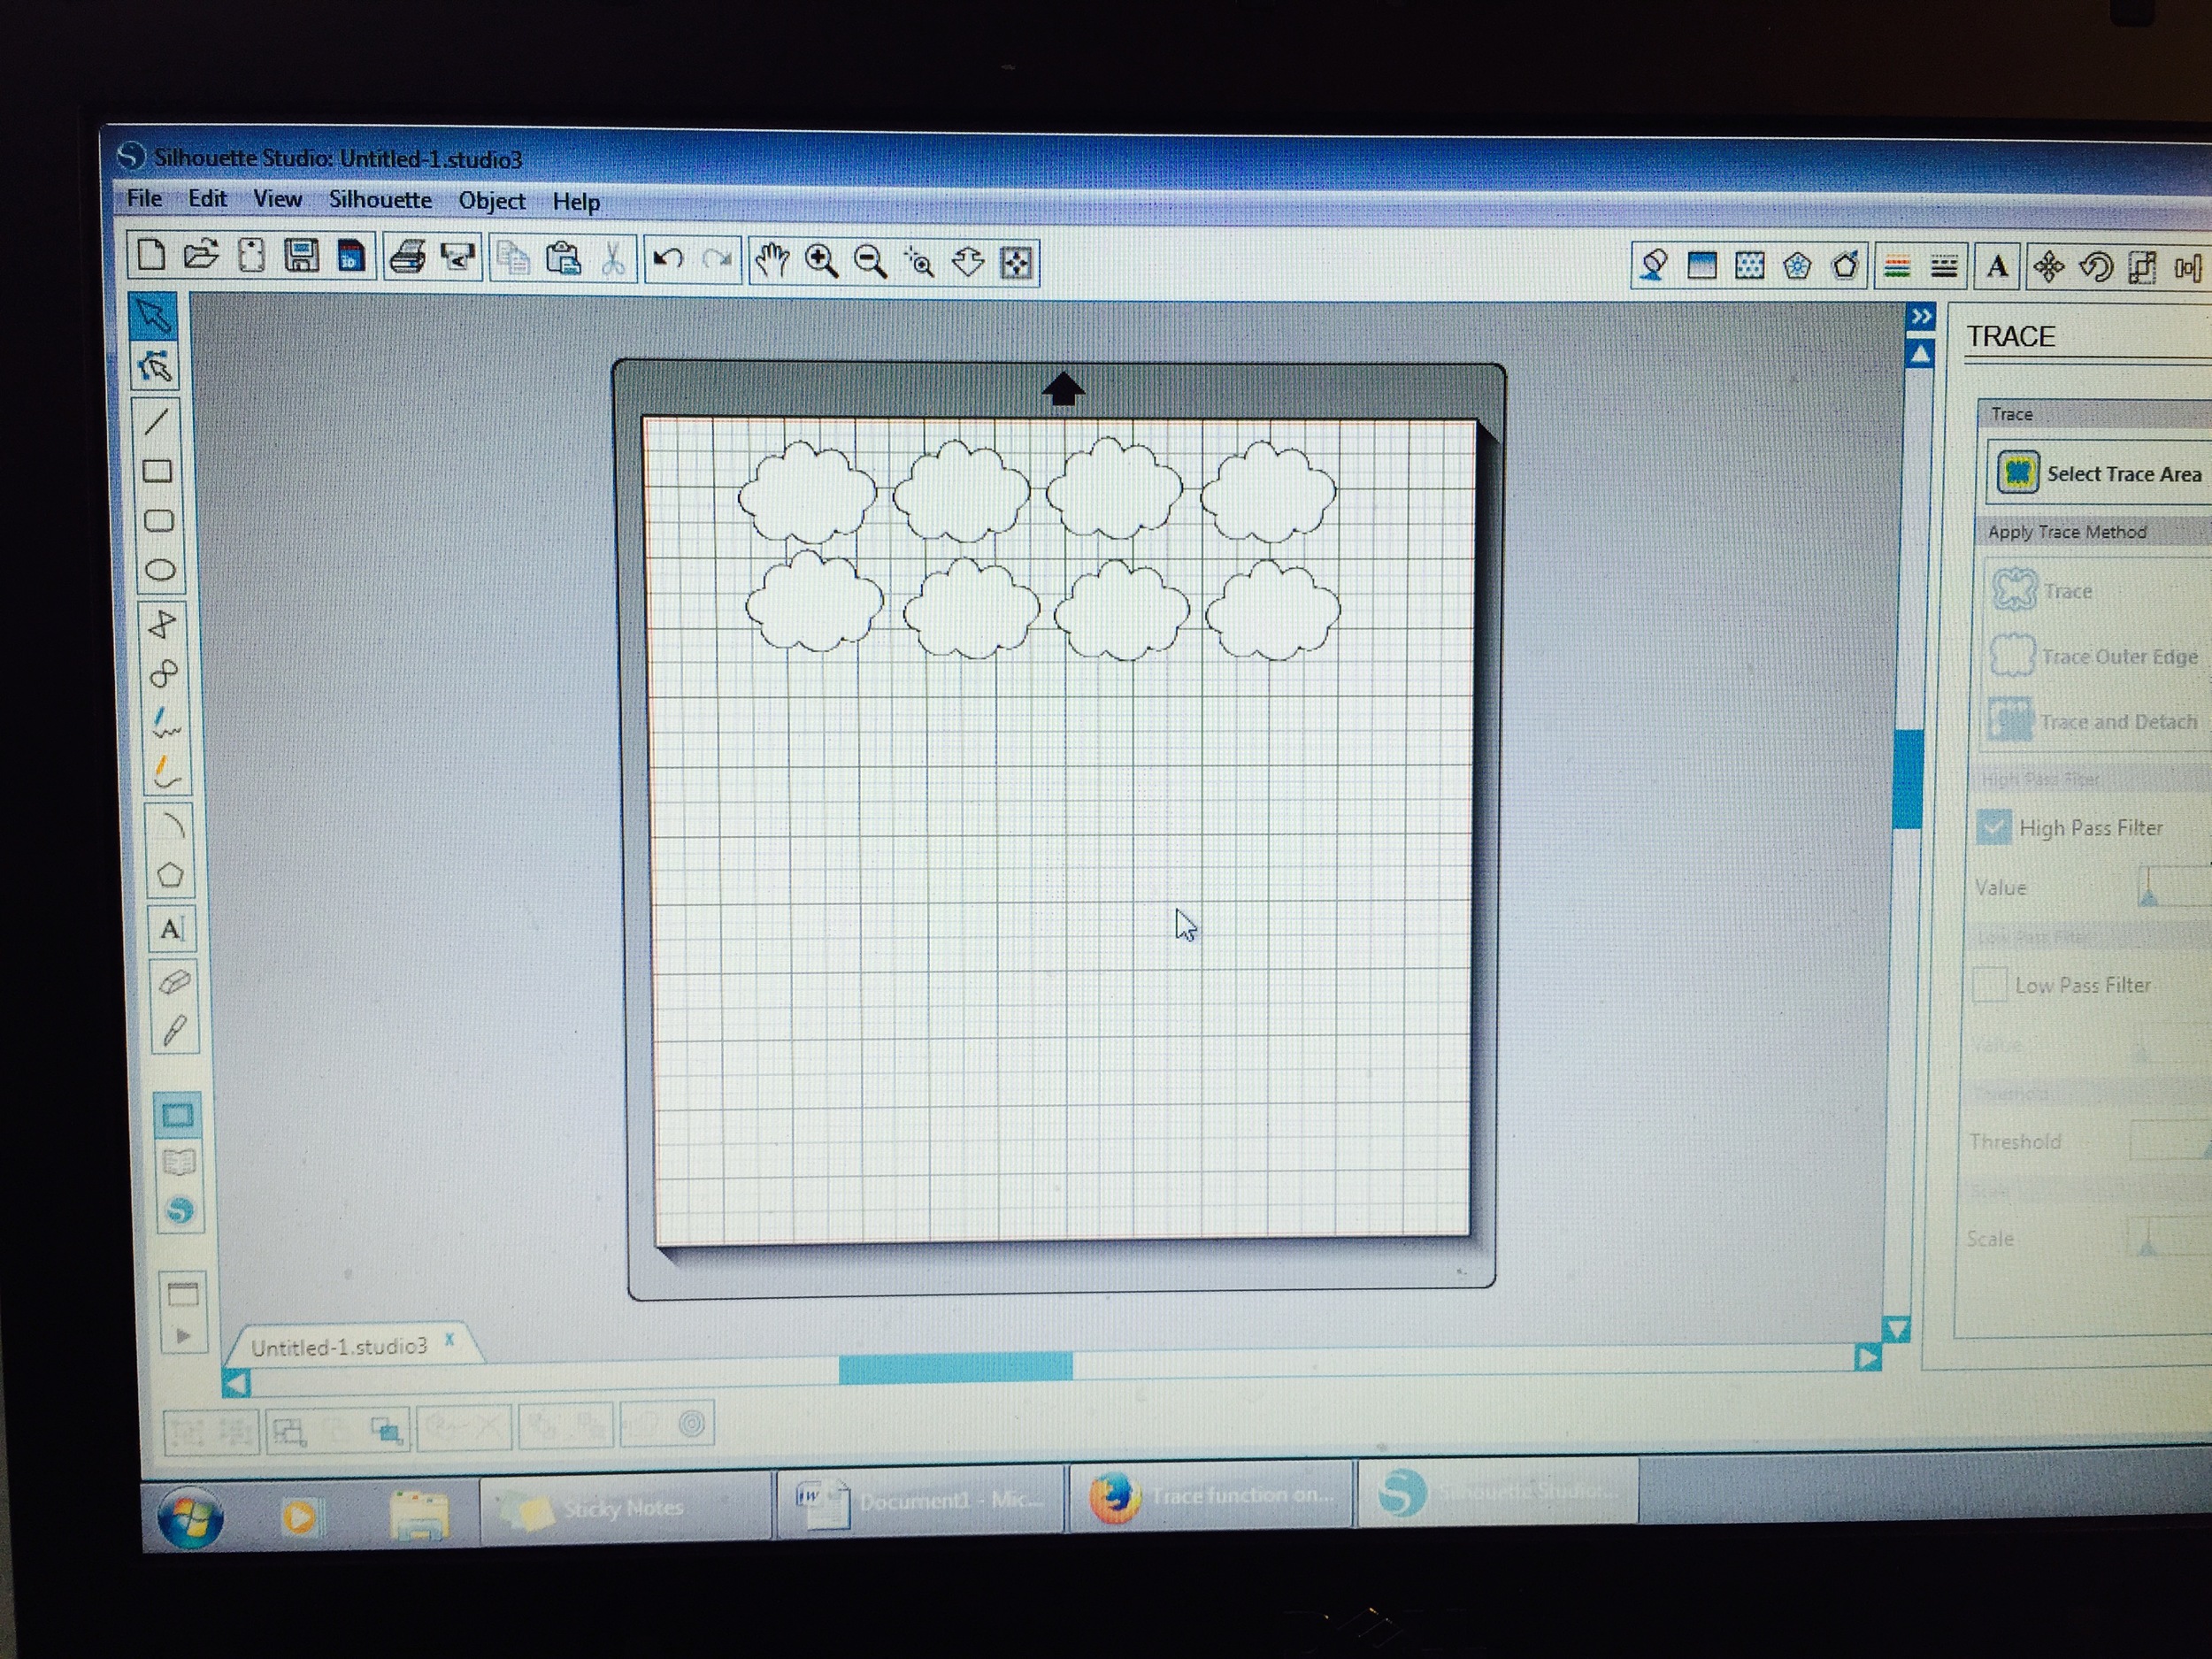Screen dimensions: 2212x1659
Task: Close the Untitled-1.studio3 tab
Action: [x=450, y=1339]
